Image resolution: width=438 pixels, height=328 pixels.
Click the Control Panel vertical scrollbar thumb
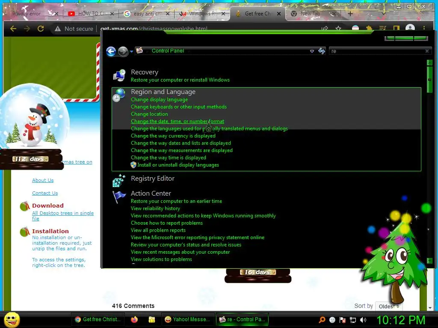[429, 79]
